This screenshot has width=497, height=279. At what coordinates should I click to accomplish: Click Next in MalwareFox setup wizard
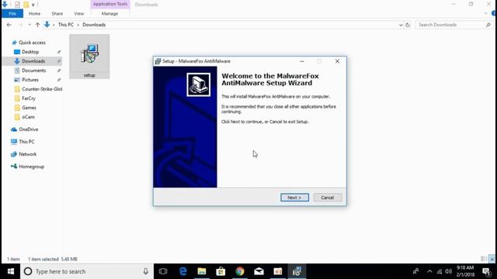pyautogui.click(x=294, y=198)
